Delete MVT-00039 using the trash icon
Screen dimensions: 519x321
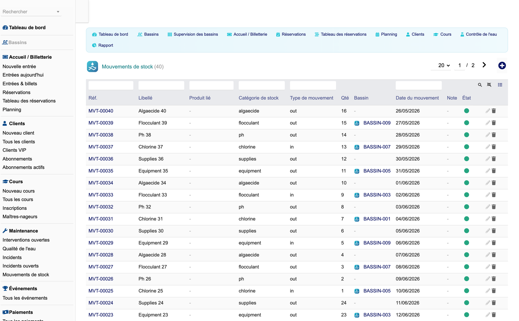point(494,123)
